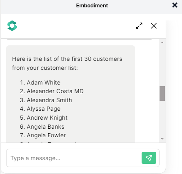The image size is (182, 174).
Task: Click the green S-shaped chat logo
Action: click(12, 26)
